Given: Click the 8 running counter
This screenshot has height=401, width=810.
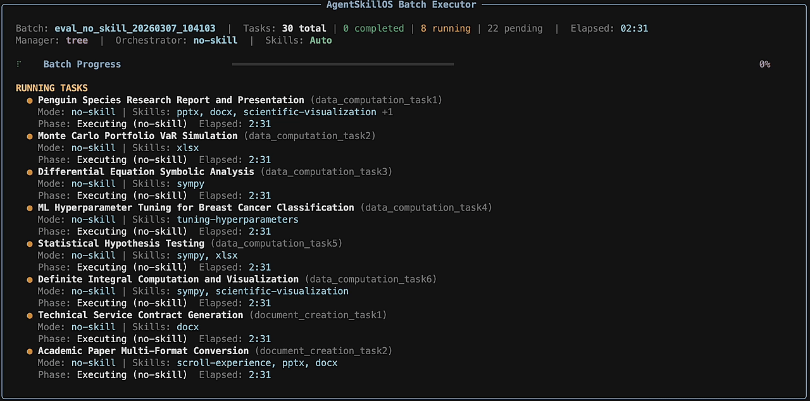Looking at the screenshot, I should click(x=445, y=28).
